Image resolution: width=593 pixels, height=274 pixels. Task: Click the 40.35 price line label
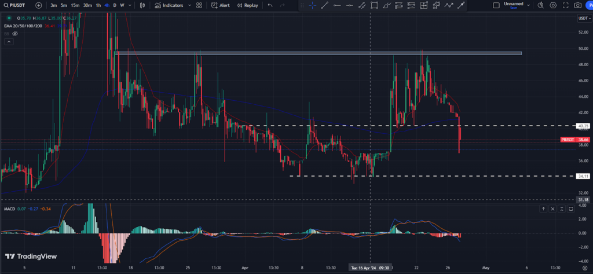click(x=583, y=126)
